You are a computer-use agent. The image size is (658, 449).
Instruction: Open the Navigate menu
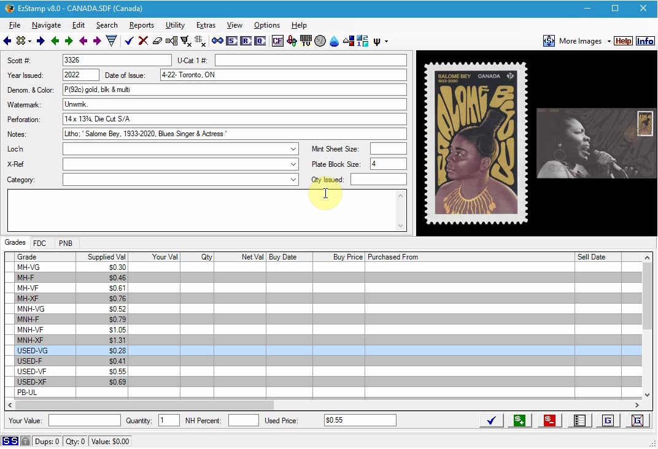click(x=46, y=25)
